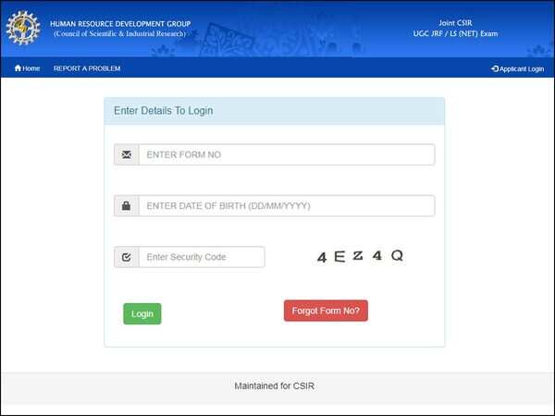This screenshot has width=555, height=416.
Task: Click the sign-in arrow icon before Applicant Login
Action: [x=495, y=68]
